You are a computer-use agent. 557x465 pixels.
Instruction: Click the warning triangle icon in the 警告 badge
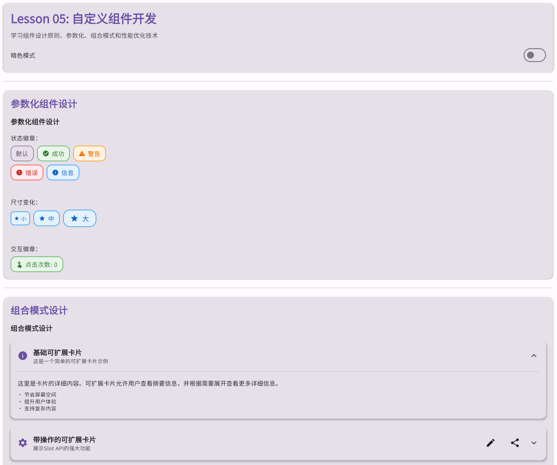(82, 153)
